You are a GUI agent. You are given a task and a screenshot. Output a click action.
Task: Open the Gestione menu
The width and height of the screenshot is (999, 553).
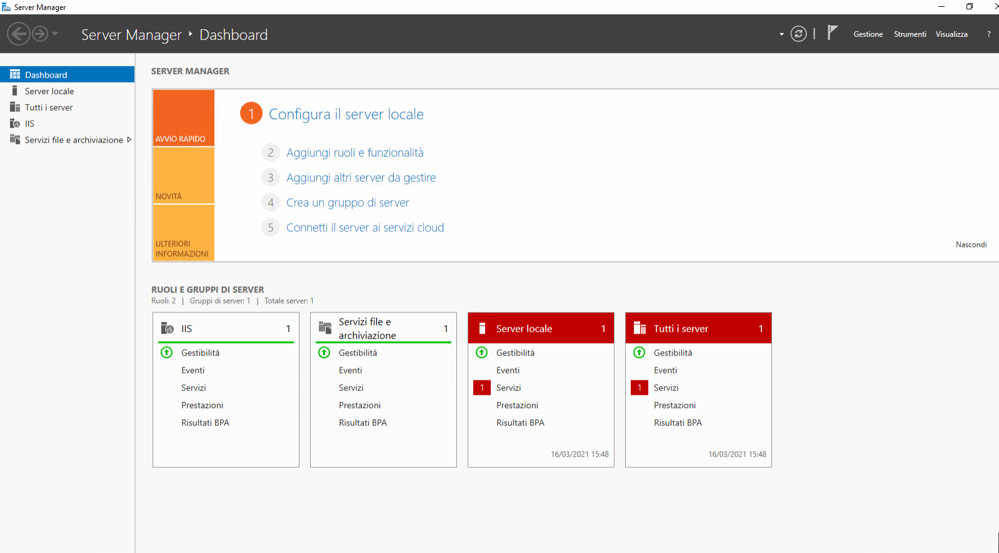[868, 34]
